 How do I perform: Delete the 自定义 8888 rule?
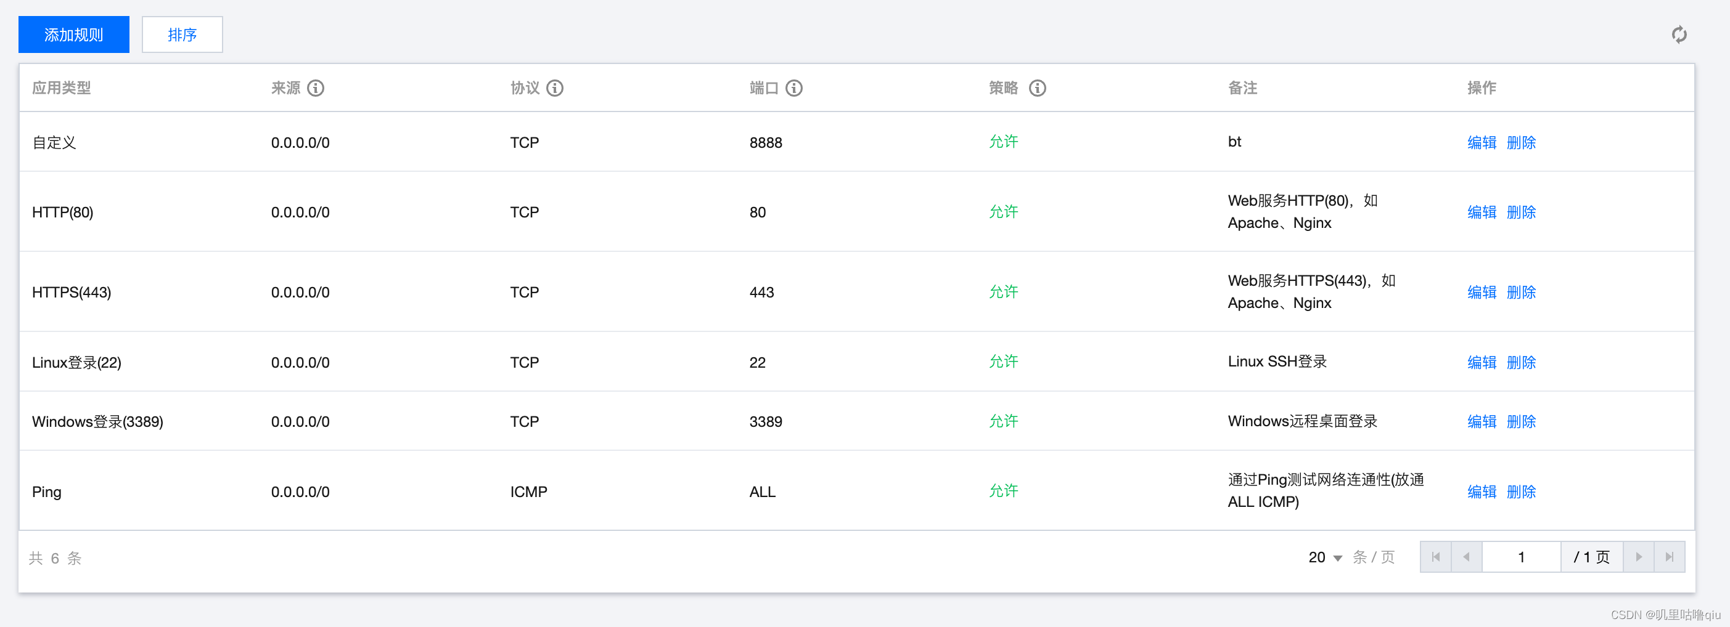coord(1521,142)
